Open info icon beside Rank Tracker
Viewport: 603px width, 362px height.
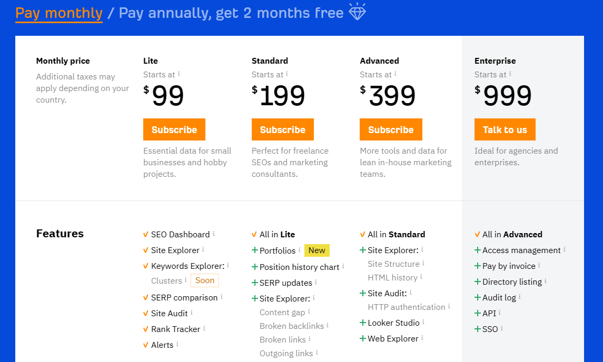pos(204,328)
